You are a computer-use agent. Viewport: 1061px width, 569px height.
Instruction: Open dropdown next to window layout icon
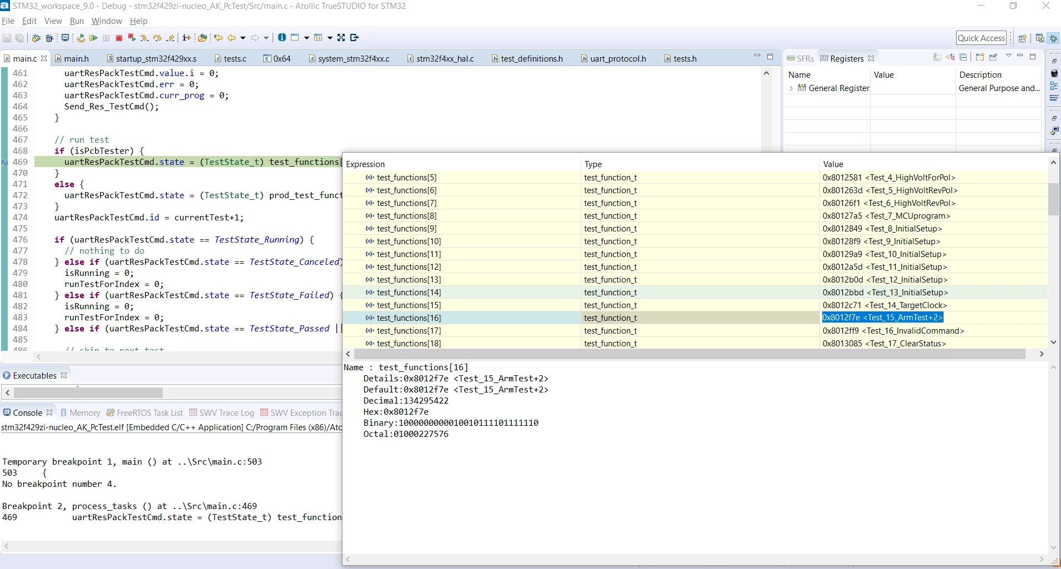(306, 38)
